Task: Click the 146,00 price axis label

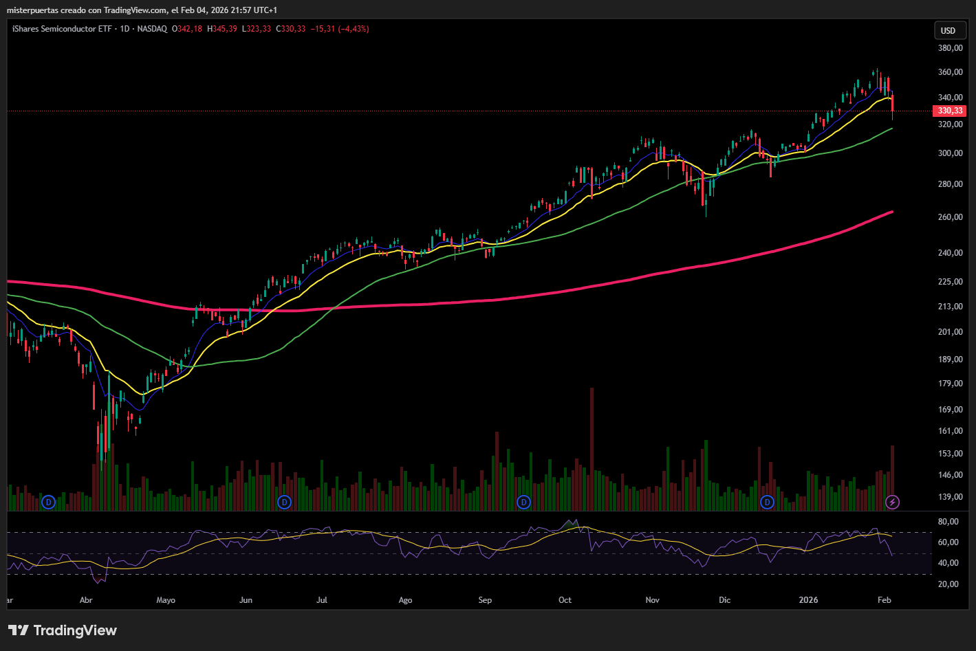Action: [950, 475]
